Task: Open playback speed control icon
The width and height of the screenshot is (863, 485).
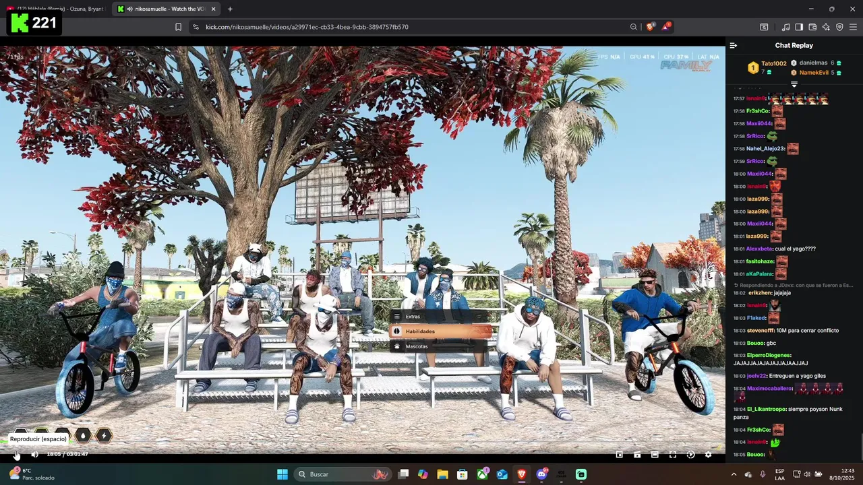Action: [690, 455]
